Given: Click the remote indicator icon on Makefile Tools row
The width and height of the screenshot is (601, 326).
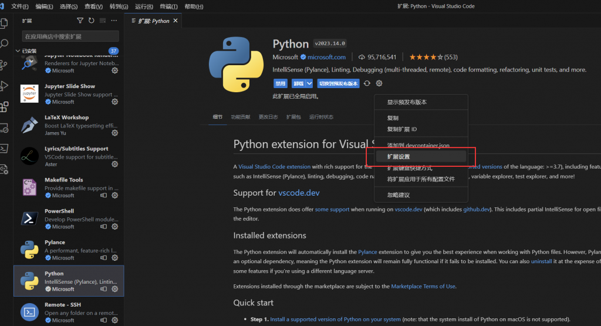Looking at the screenshot, I should 103,195.
